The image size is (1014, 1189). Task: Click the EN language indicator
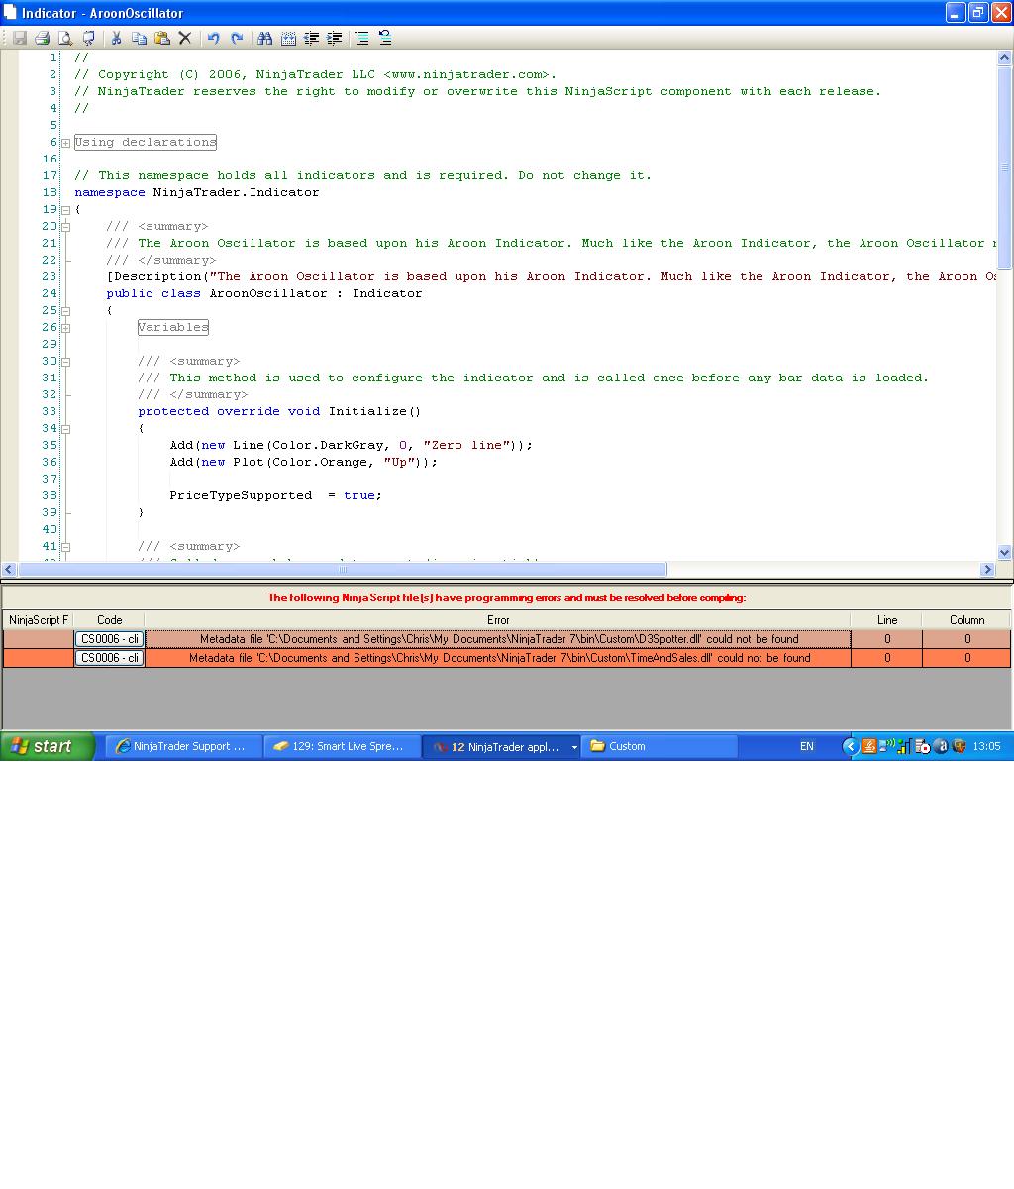point(807,746)
